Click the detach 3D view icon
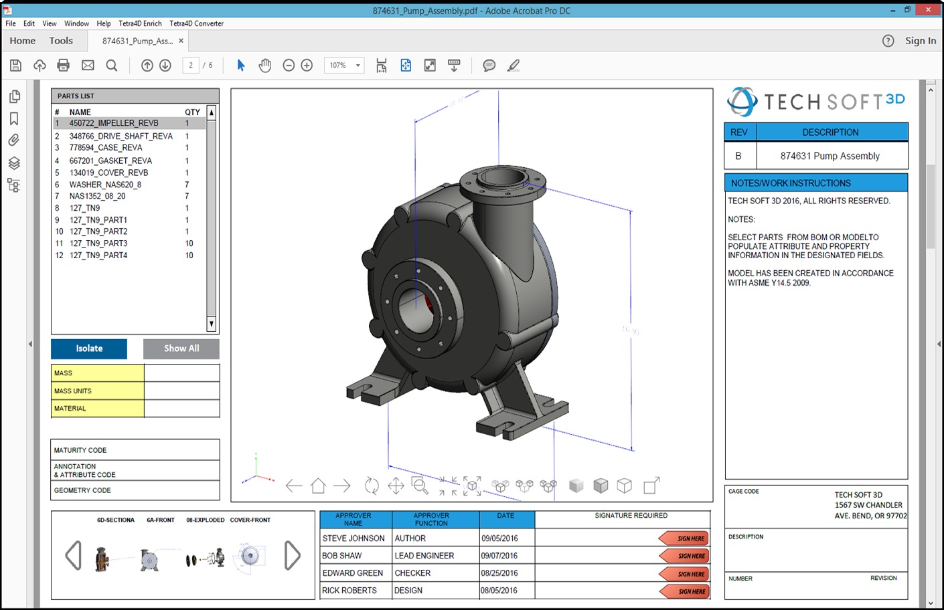 (x=651, y=486)
